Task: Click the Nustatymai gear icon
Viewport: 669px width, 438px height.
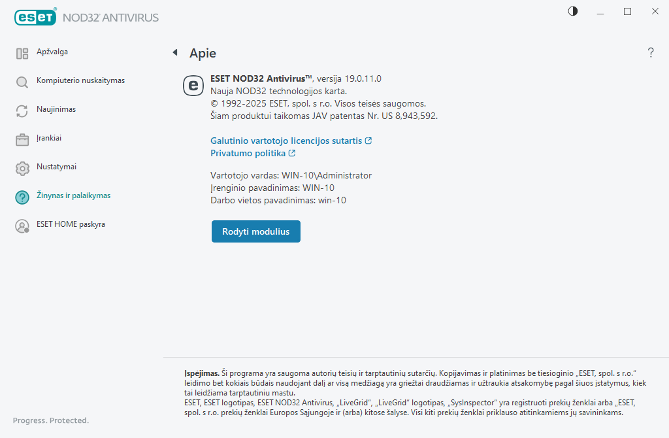Action: point(22,169)
